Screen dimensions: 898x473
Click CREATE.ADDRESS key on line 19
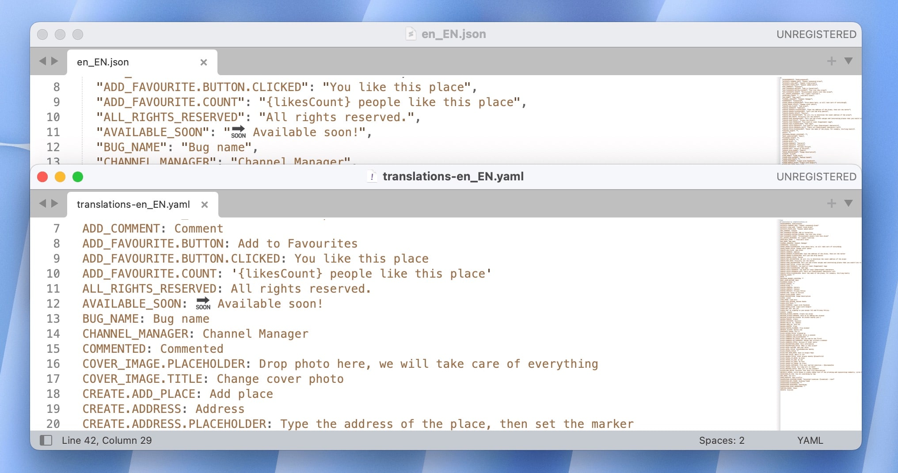pyautogui.click(x=132, y=409)
